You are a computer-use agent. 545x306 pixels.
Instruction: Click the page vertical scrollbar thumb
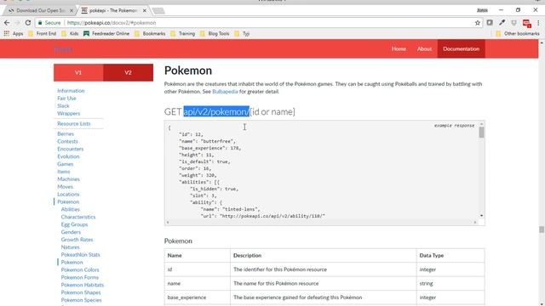[x=542, y=229]
